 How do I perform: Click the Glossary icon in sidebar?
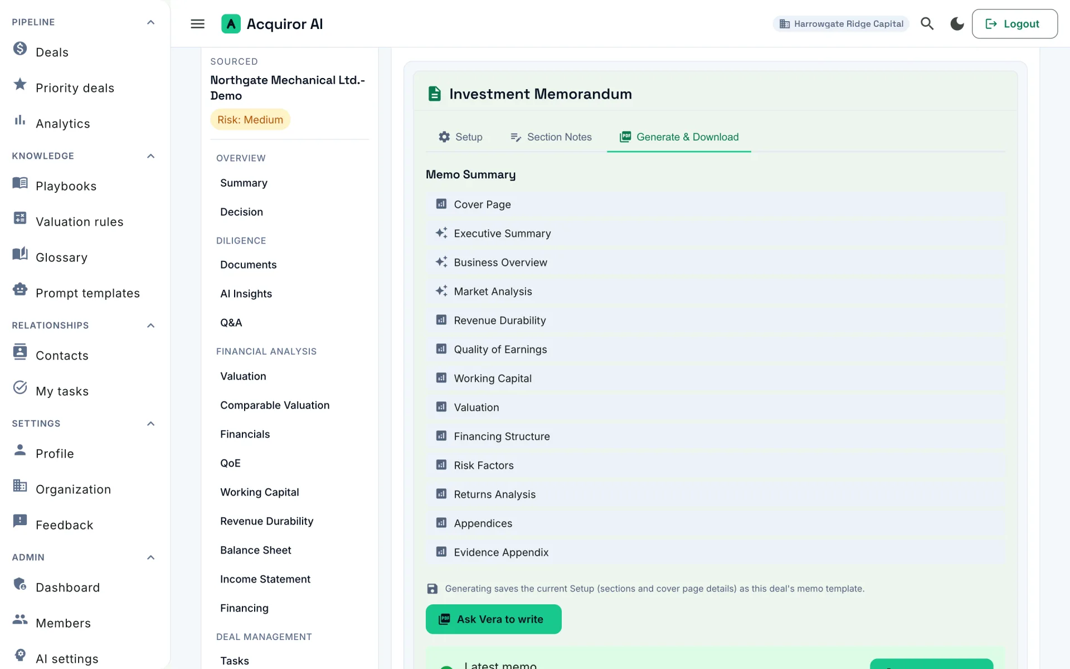[x=20, y=254]
